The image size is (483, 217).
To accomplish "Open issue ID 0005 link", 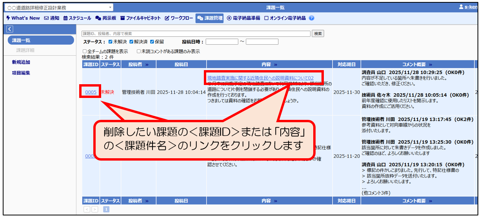I will pyautogui.click(x=91, y=92).
